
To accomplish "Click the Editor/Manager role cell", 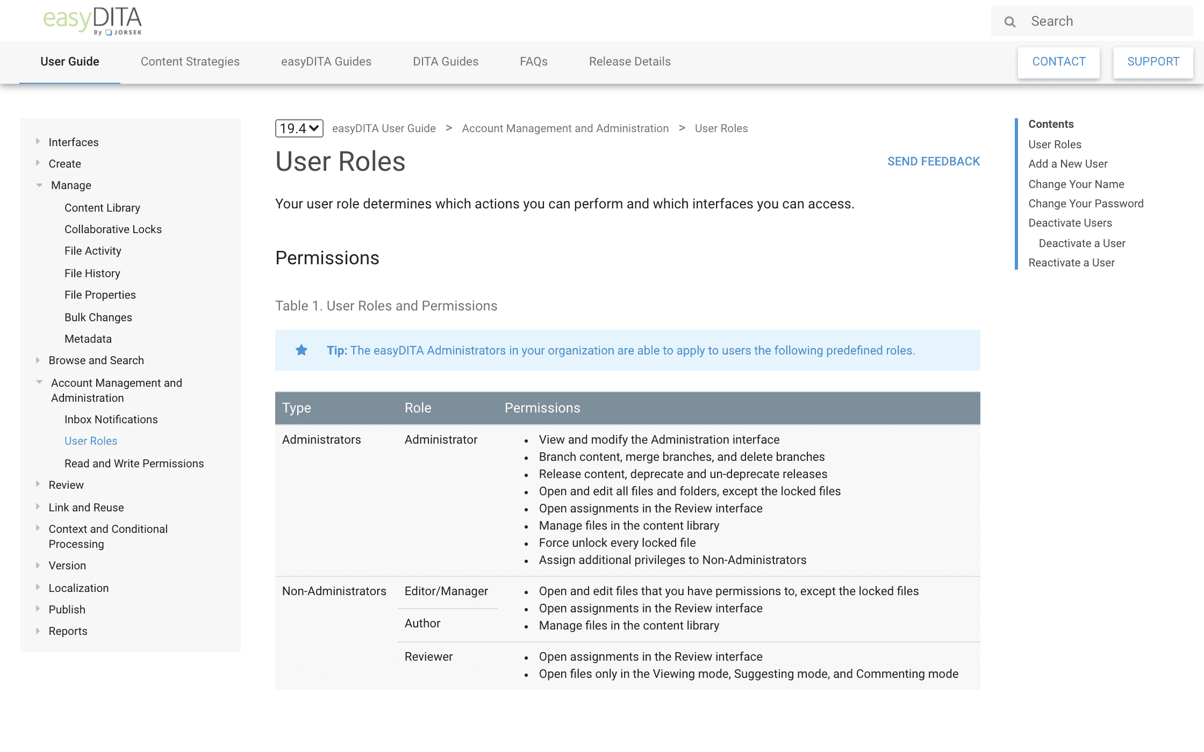I will click(x=446, y=591).
